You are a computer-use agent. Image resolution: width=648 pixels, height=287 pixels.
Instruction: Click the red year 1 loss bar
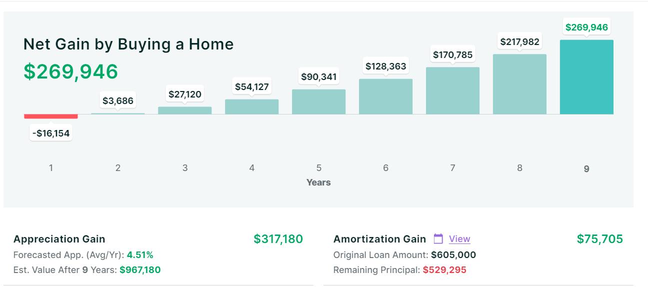[x=51, y=116]
